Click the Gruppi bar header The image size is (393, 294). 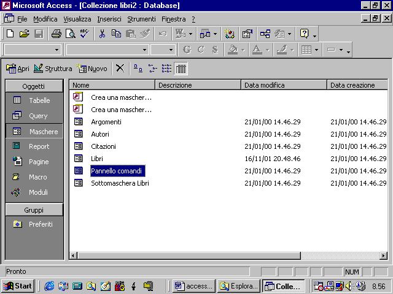coord(34,210)
